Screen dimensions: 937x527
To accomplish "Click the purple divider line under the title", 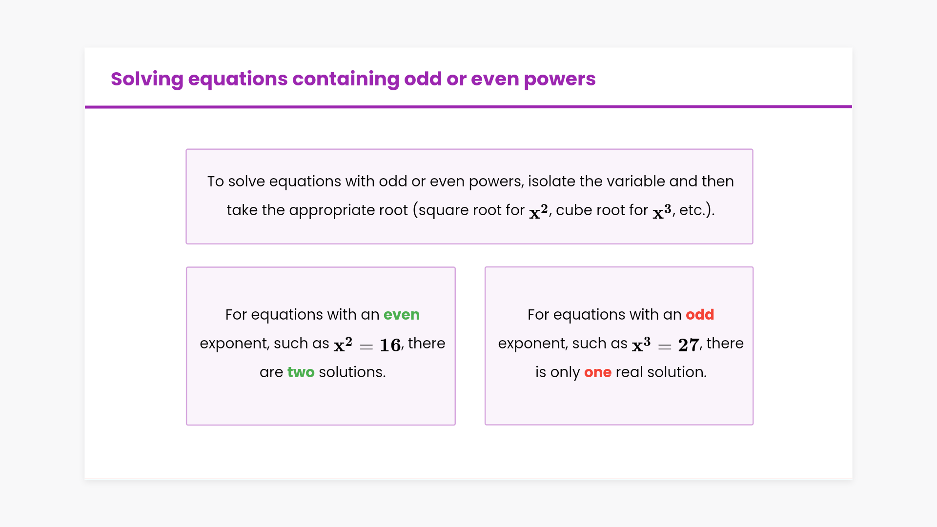I will tap(468, 106).
